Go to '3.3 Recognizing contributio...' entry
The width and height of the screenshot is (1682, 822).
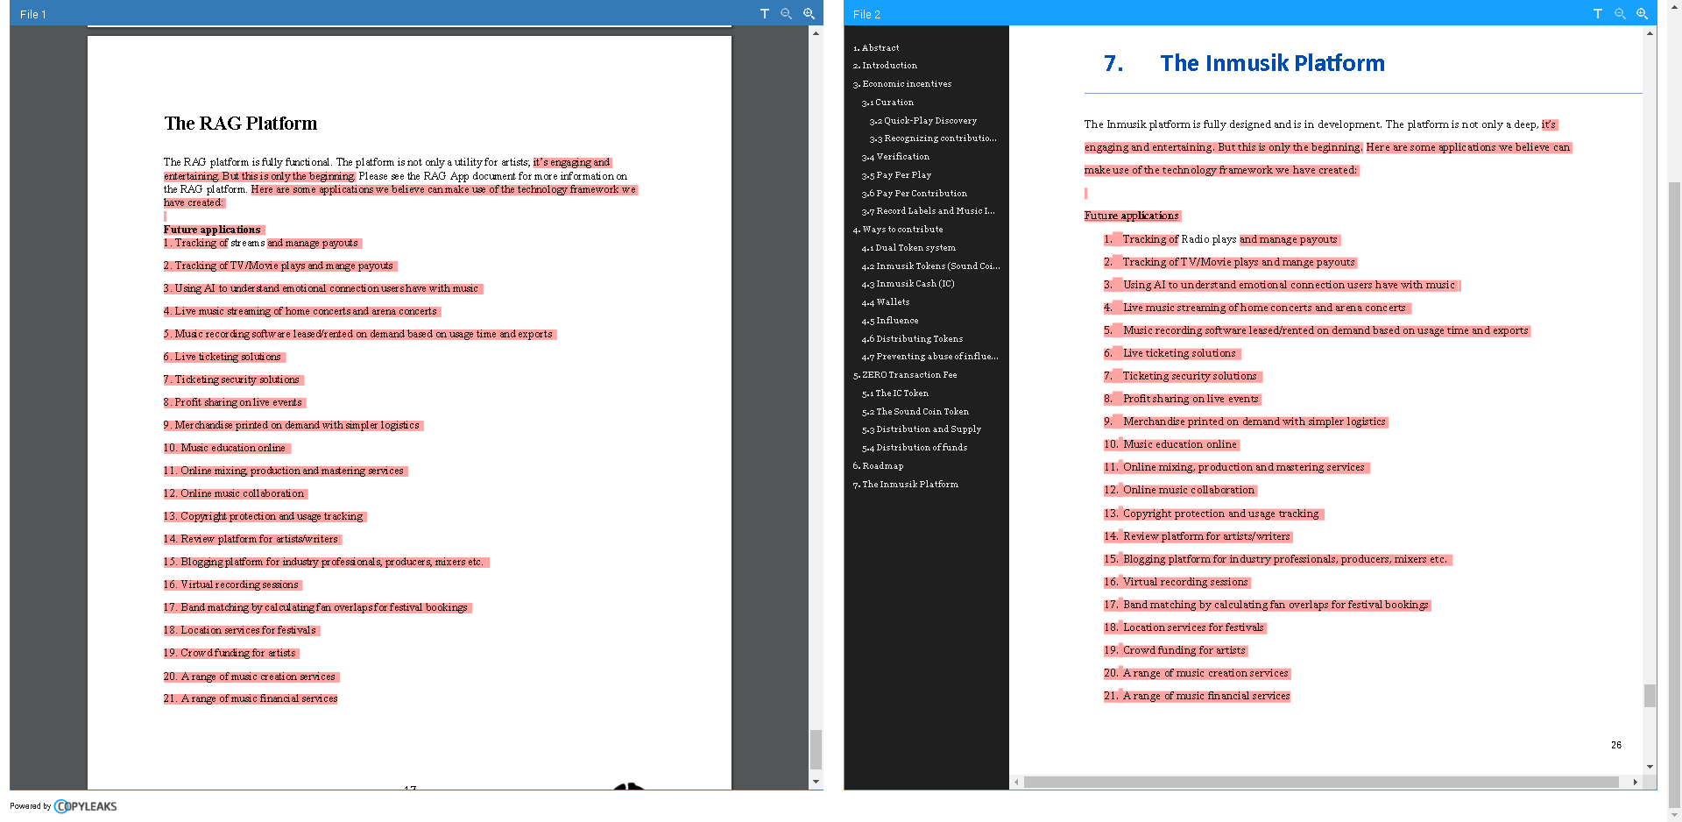tap(933, 138)
